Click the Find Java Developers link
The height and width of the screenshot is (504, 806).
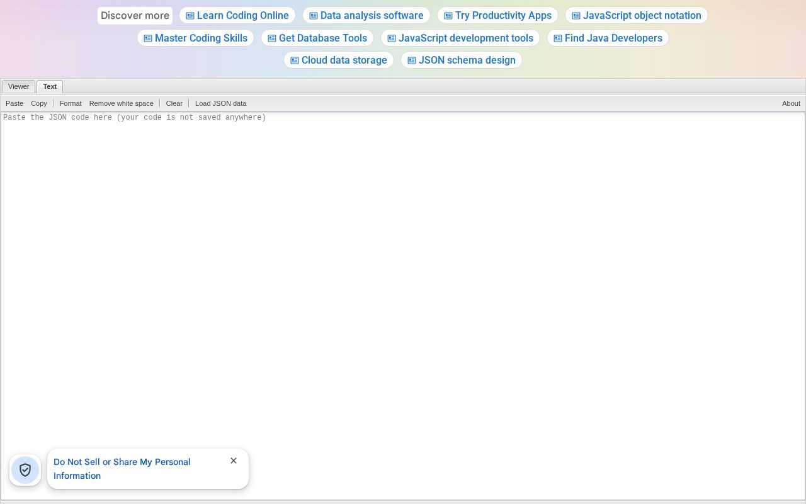[x=608, y=38]
